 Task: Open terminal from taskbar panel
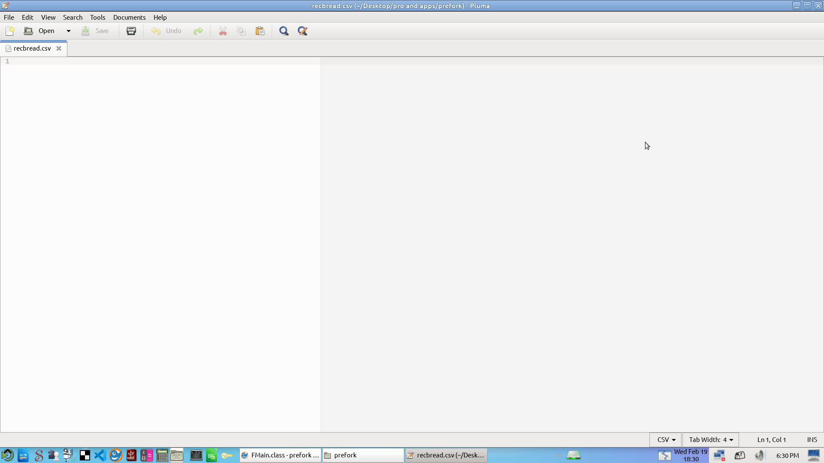[196, 455]
